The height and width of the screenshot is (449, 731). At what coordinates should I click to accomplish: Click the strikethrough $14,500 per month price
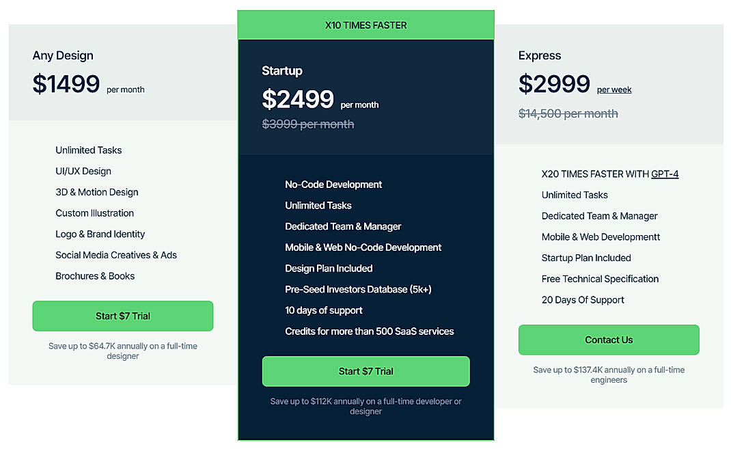coord(568,113)
